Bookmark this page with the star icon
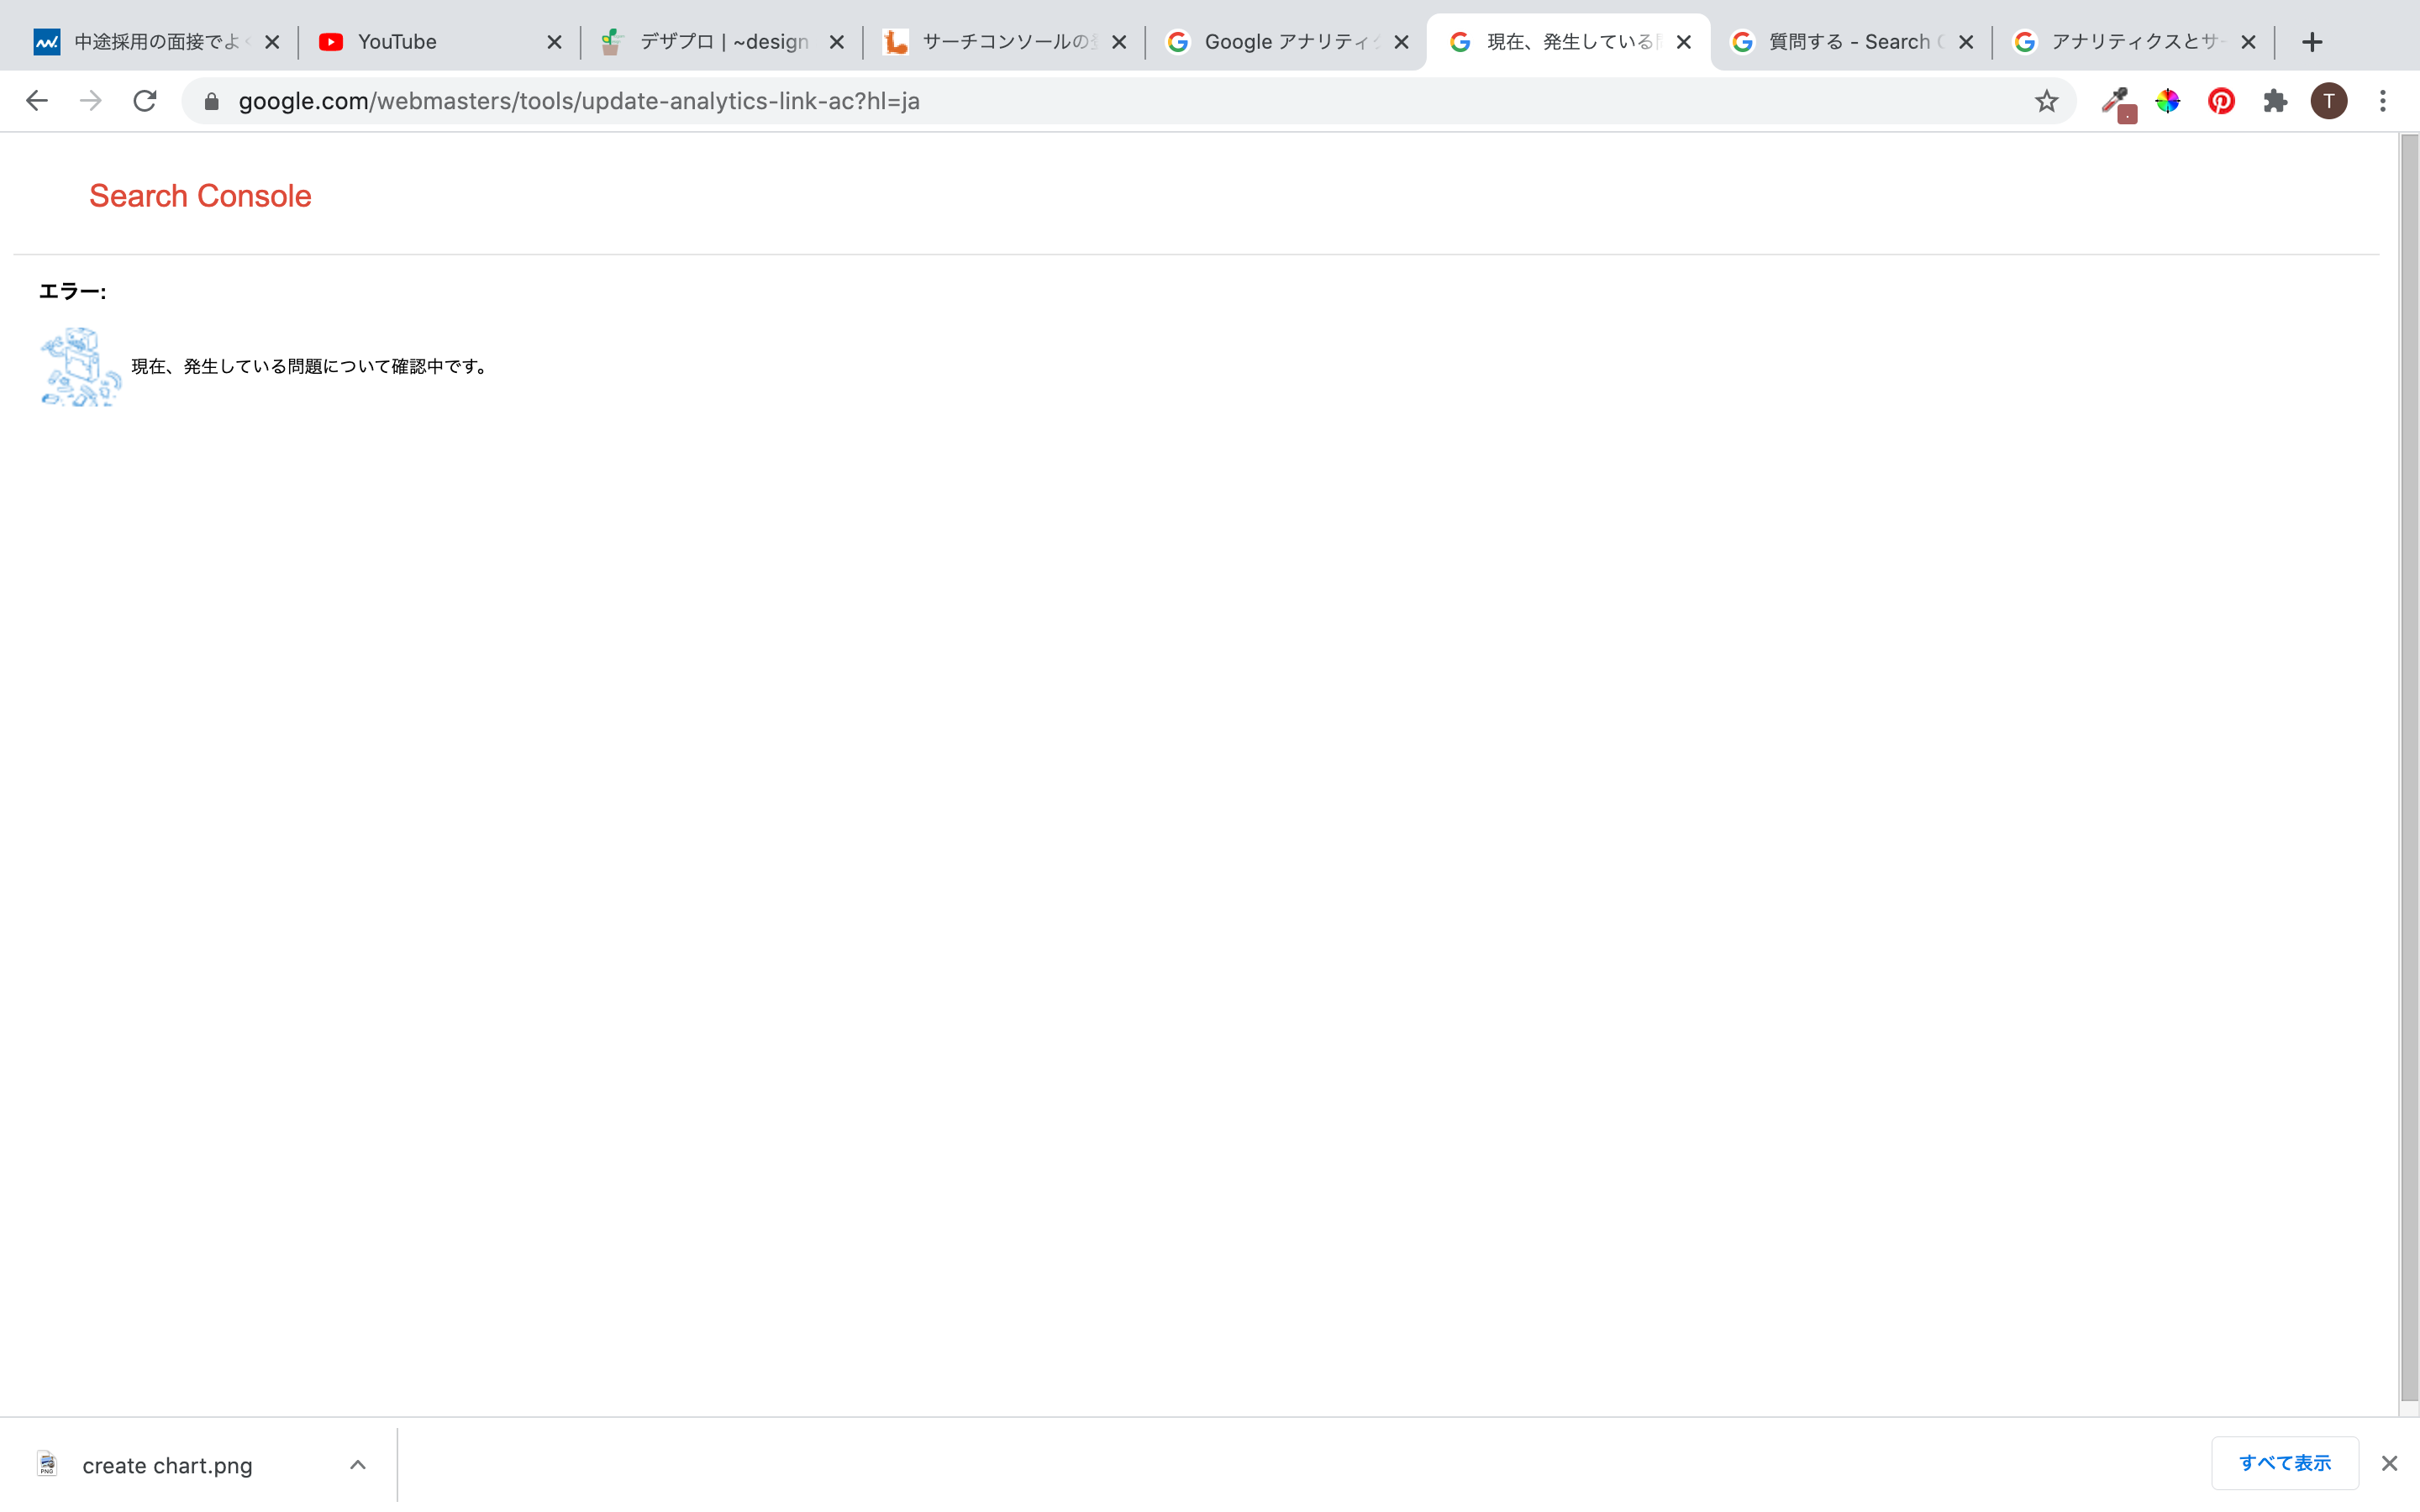The width and height of the screenshot is (2420, 1512). coord(2046,101)
